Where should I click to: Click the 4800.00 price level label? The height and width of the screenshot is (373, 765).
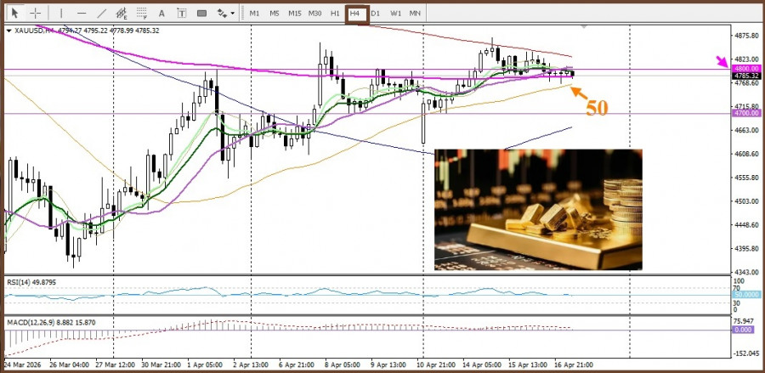tap(746, 69)
